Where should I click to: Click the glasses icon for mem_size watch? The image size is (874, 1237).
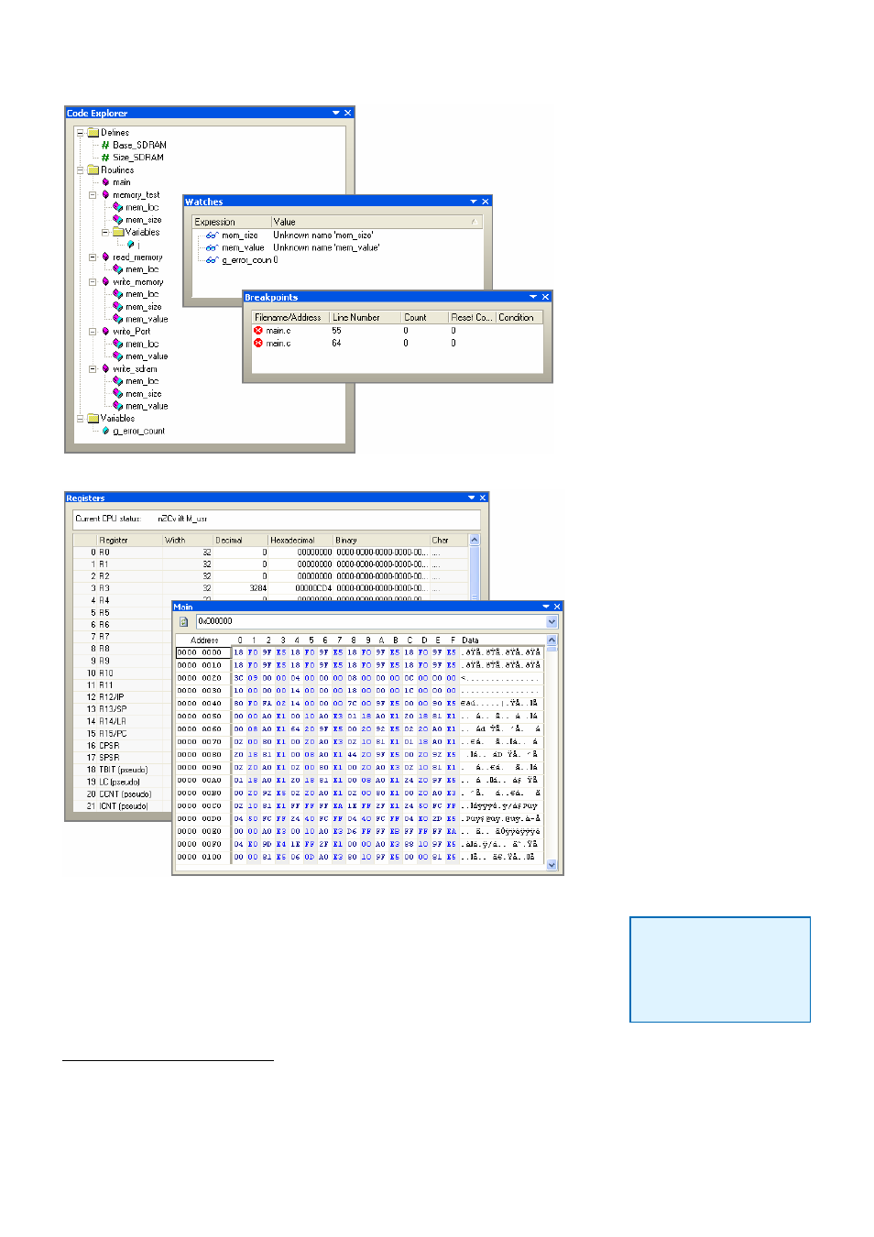212,235
